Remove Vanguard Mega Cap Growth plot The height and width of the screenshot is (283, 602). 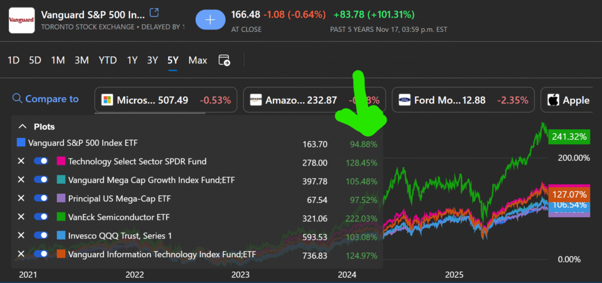(x=21, y=180)
